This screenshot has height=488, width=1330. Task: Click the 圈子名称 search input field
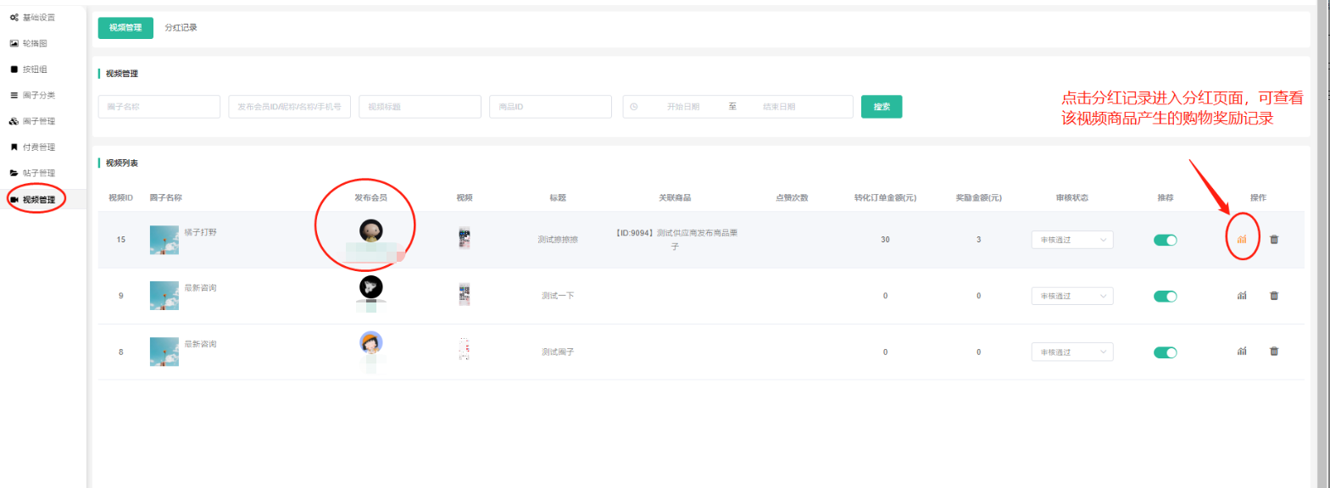coord(159,107)
